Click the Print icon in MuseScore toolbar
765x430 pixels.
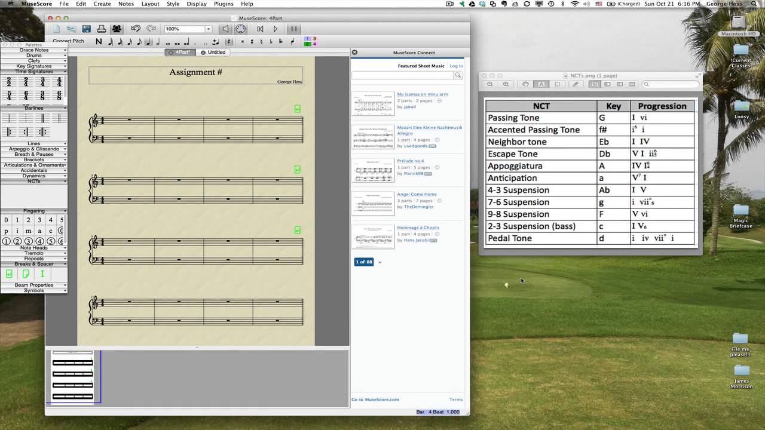click(x=102, y=29)
